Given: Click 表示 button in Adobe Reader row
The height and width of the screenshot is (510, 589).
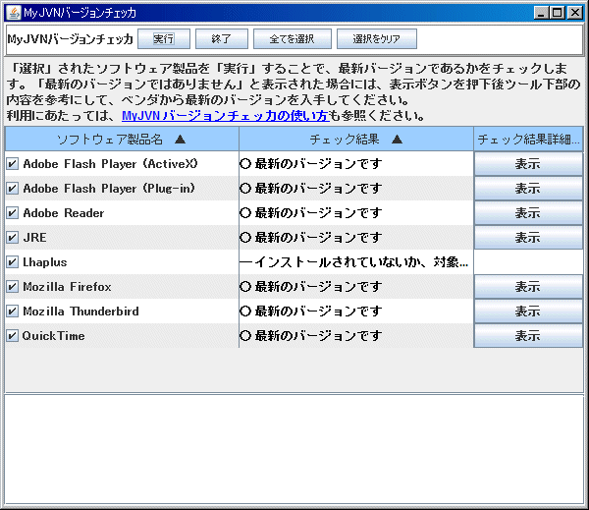Looking at the screenshot, I should (528, 213).
